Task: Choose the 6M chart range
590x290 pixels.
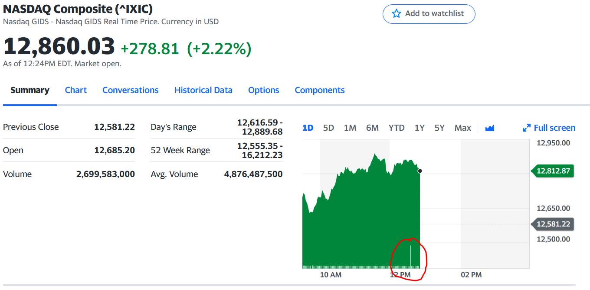Action: [372, 128]
